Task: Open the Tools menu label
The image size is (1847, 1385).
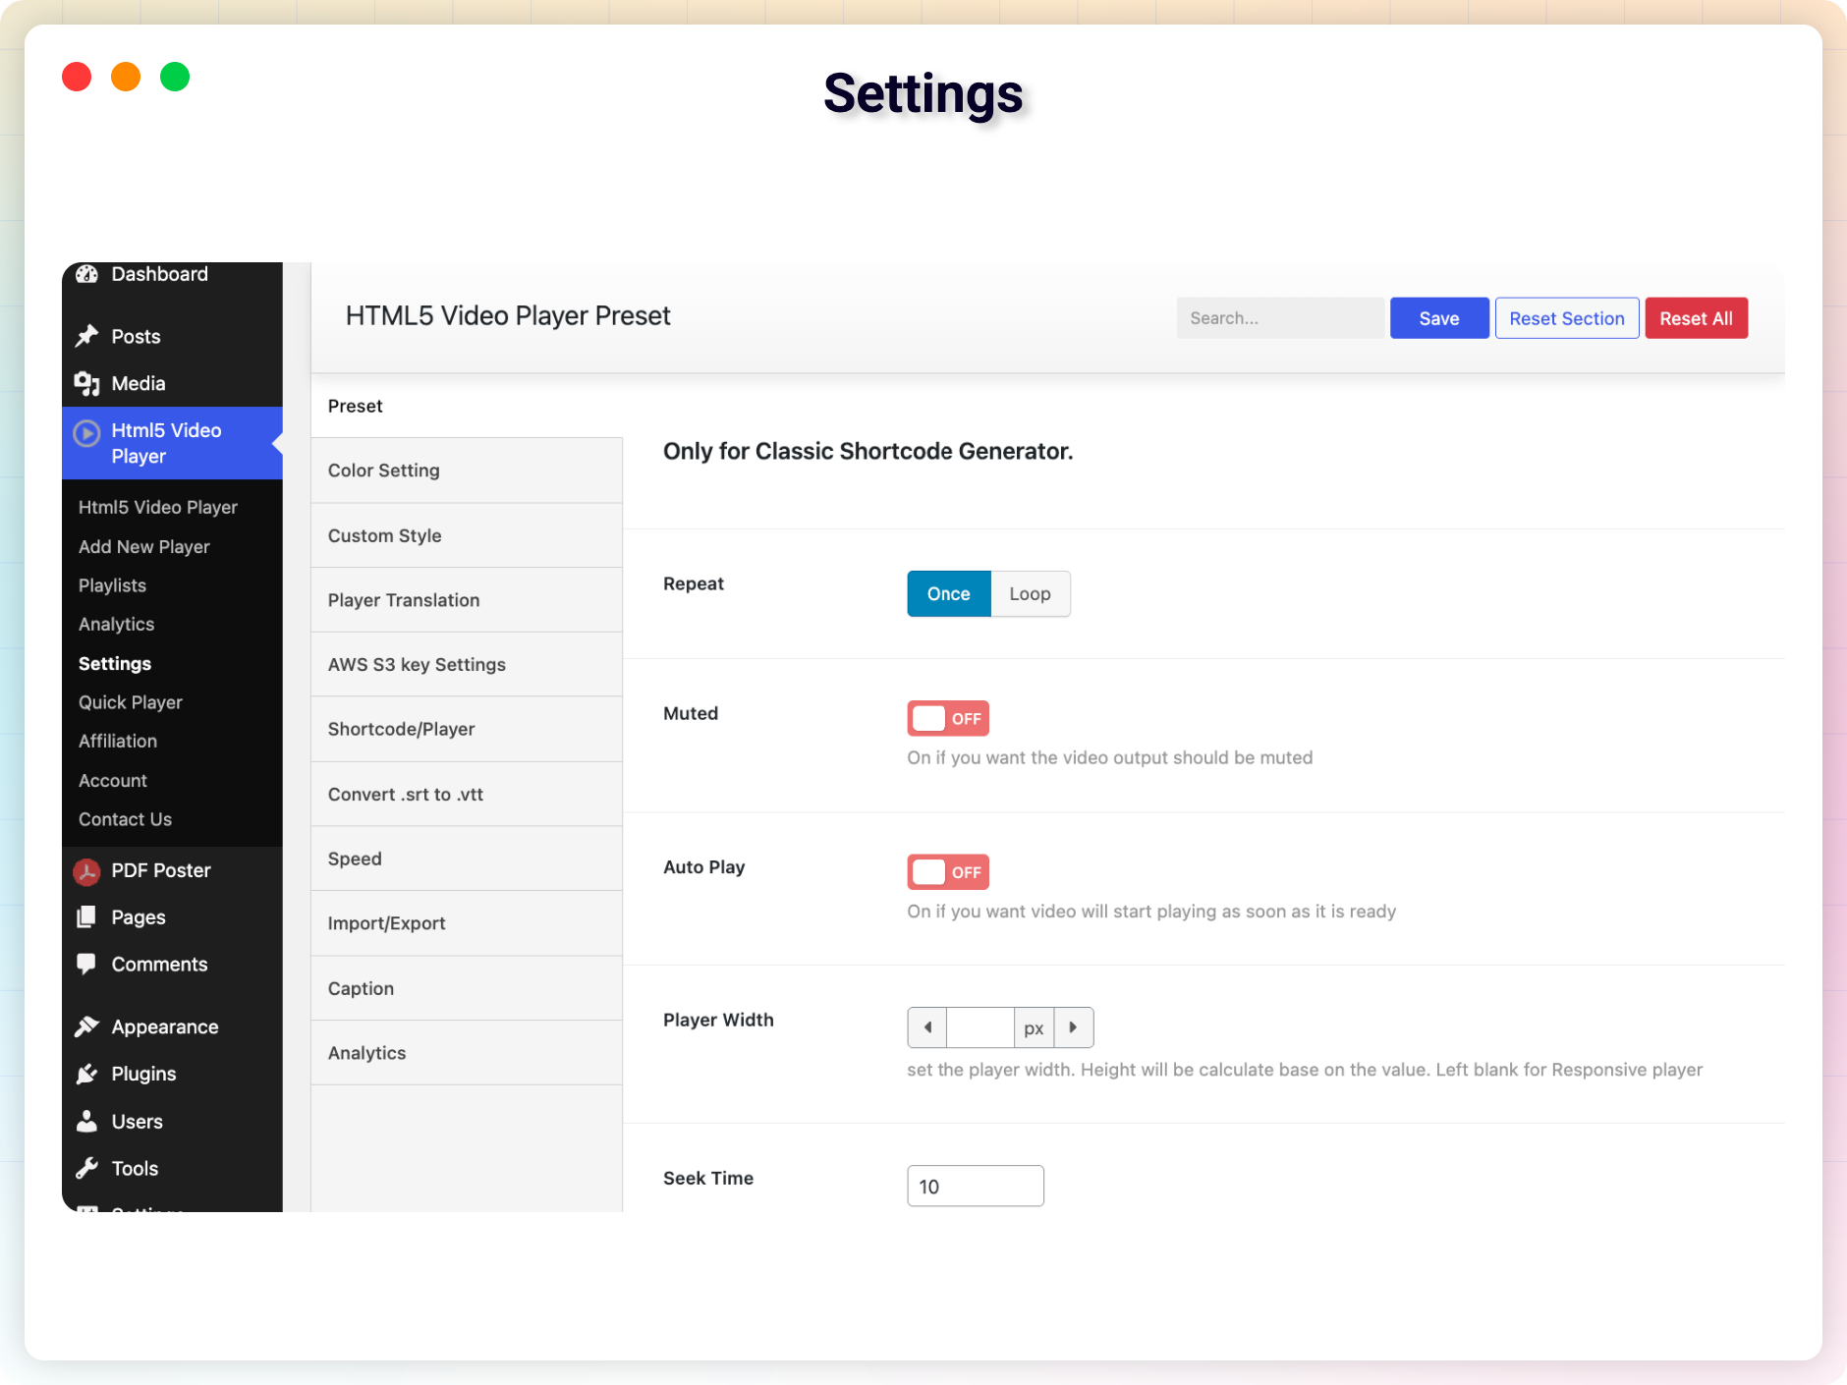Action: click(x=135, y=1168)
